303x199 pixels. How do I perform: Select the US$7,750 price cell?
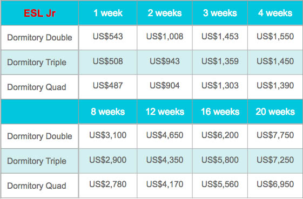point(275,136)
